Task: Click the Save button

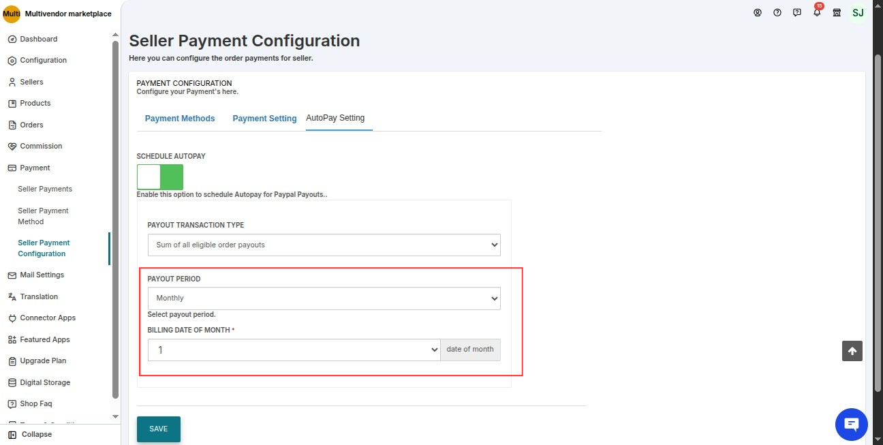Action: tap(159, 429)
